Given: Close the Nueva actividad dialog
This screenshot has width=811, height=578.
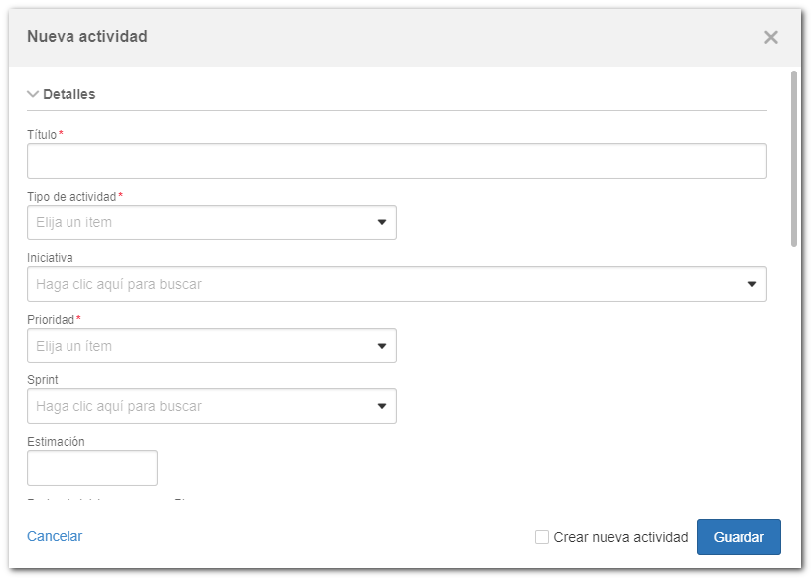Looking at the screenshot, I should pyautogui.click(x=770, y=38).
